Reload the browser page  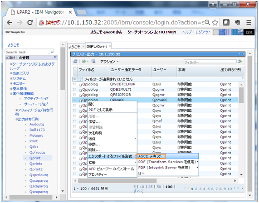pyautogui.click(x=30, y=23)
